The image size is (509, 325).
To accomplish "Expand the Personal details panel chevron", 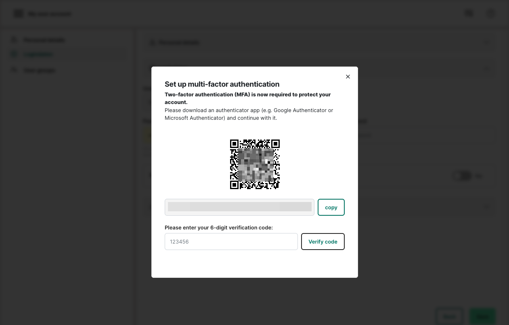I will (x=487, y=43).
